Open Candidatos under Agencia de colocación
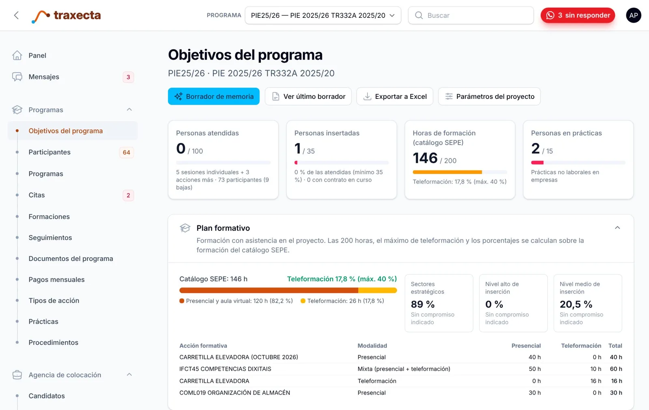 point(73,396)
